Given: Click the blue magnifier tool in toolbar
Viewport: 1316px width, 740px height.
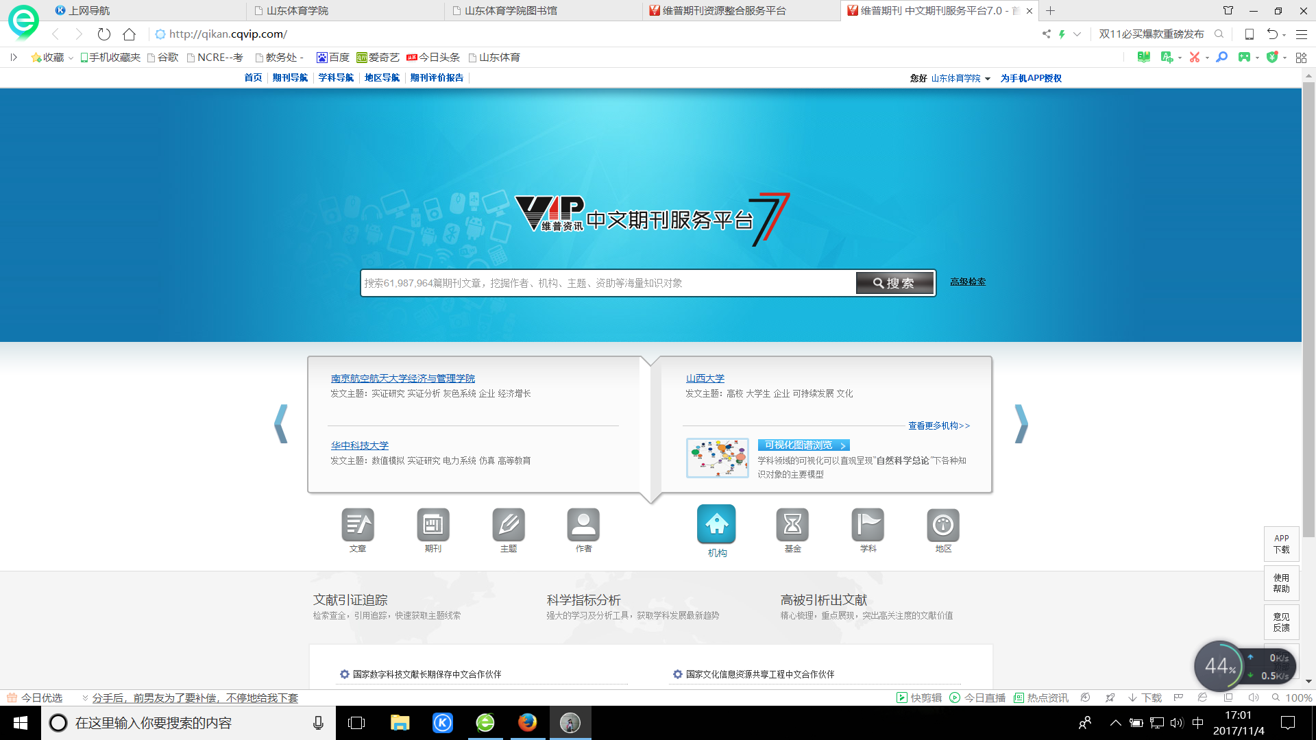Looking at the screenshot, I should click(x=1221, y=57).
